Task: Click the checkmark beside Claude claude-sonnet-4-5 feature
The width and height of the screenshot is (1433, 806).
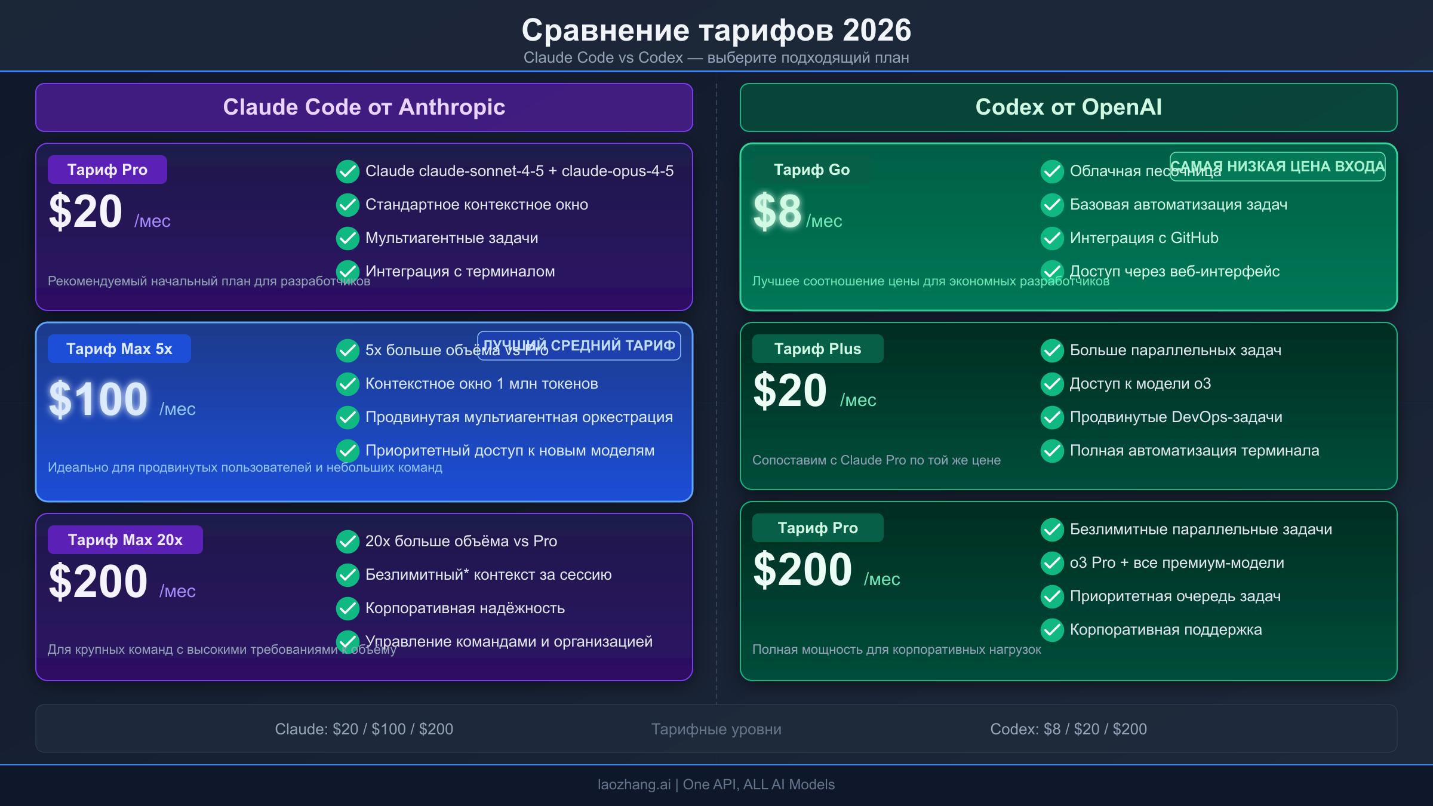Action: pyautogui.click(x=348, y=171)
